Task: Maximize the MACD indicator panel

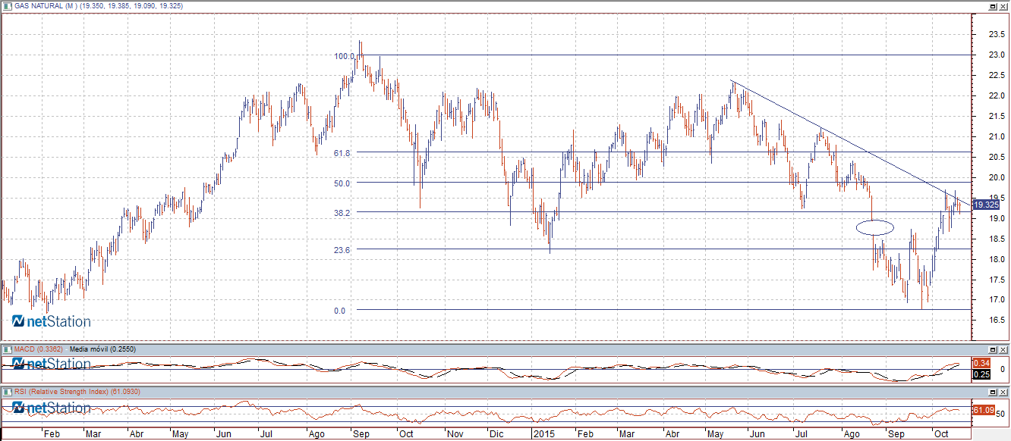Action: (x=992, y=349)
